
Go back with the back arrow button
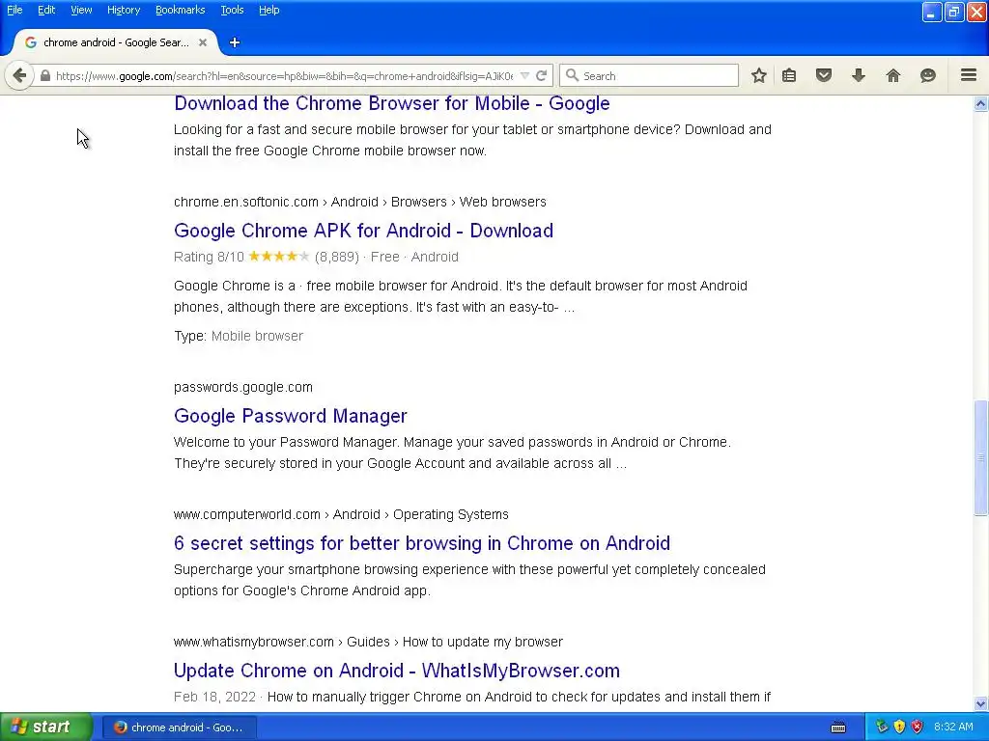pos(19,75)
